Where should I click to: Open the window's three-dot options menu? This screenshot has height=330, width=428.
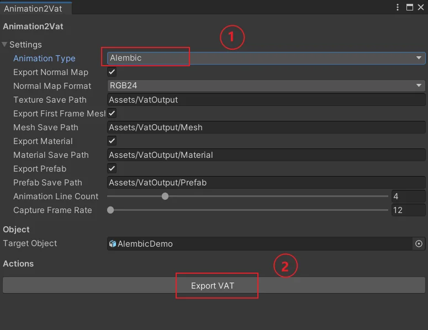398,7
